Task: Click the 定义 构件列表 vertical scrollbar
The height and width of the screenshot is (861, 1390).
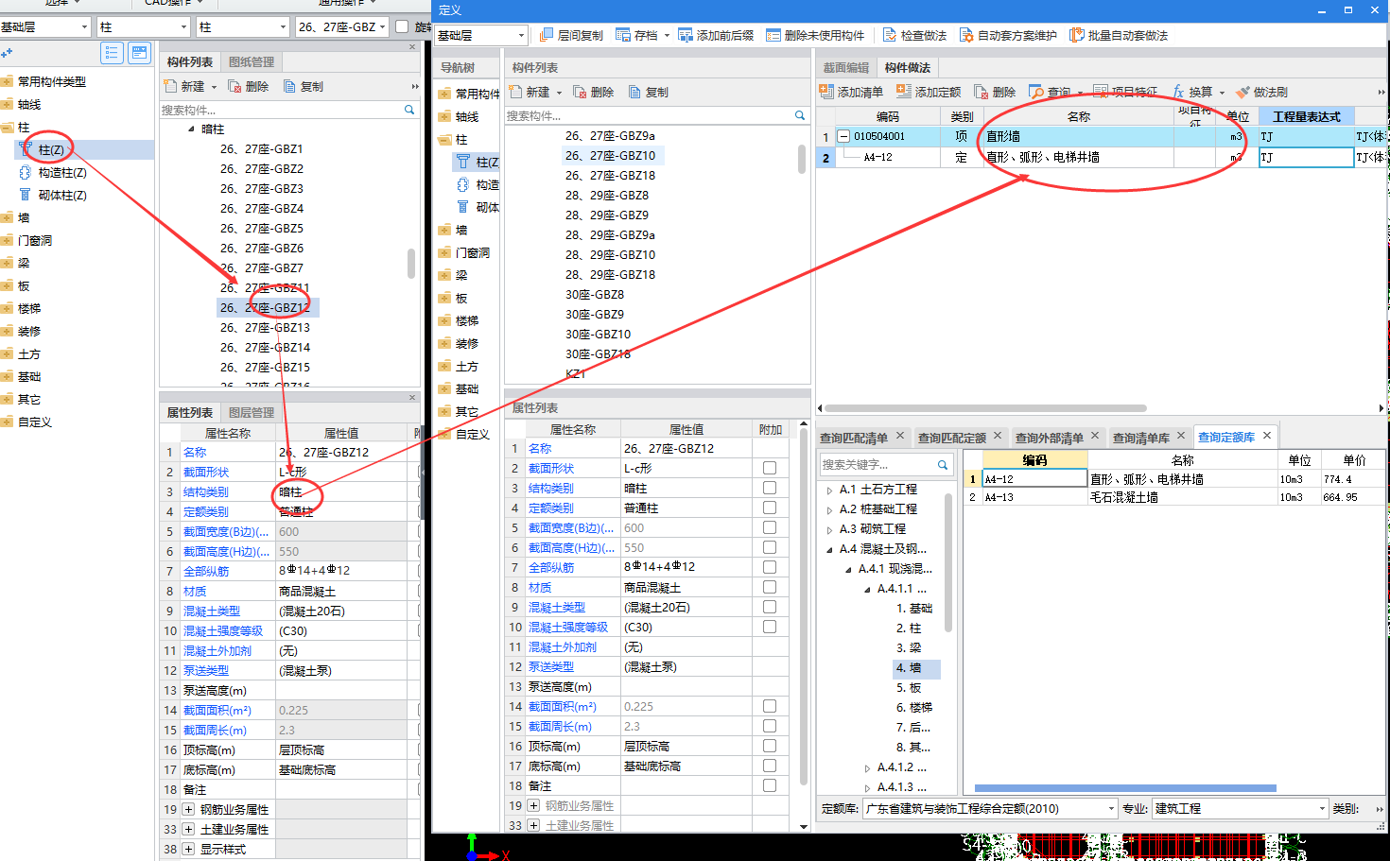Action: coord(802,159)
